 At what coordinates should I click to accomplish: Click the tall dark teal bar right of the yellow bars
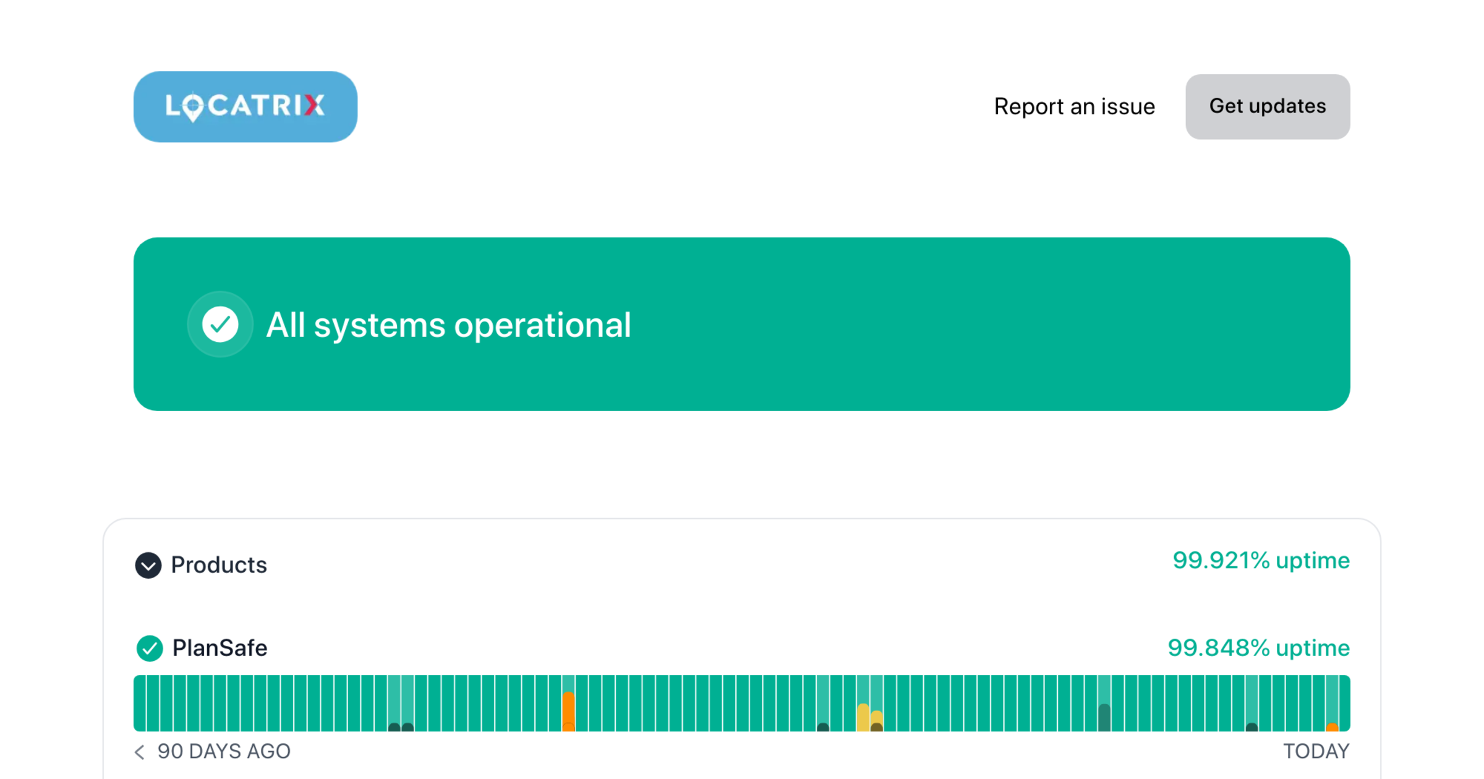tap(1104, 717)
